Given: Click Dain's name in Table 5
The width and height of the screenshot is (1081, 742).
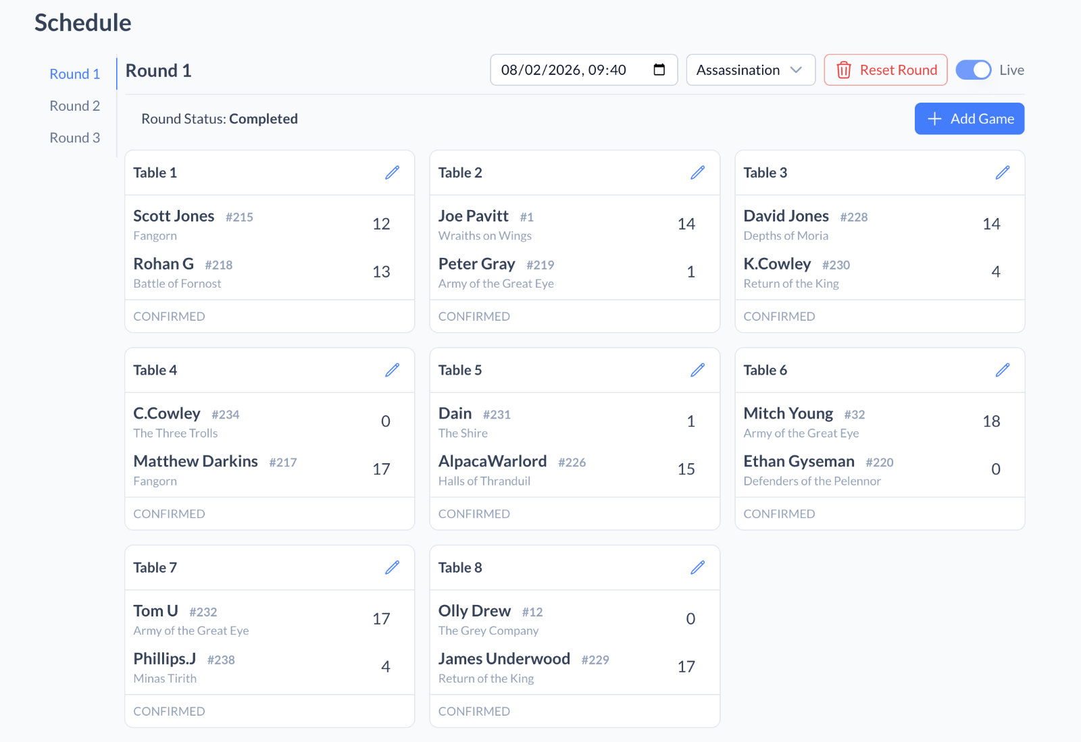Looking at the screenshot, I should 455,413.
